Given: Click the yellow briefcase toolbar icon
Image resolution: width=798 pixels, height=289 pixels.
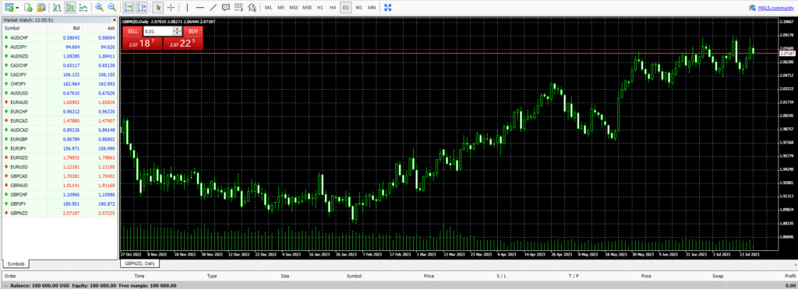Looking at the screenshot, I should pyautogui.click(x=42, y=8).
